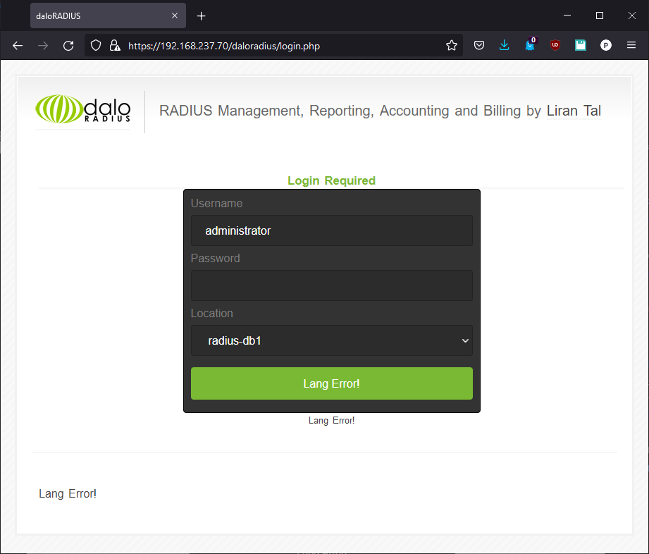Switch to the daloRADIUS browser tab
649x554 pixels.
tap(99, 16)
